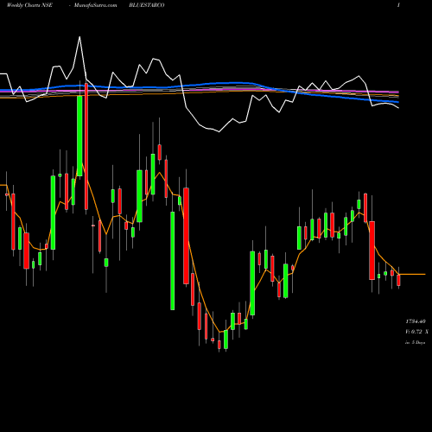Screen dimensions: 432x432
Task: Click the 'V: 0.72 X' volume text
Action: [x=416, y=332]
